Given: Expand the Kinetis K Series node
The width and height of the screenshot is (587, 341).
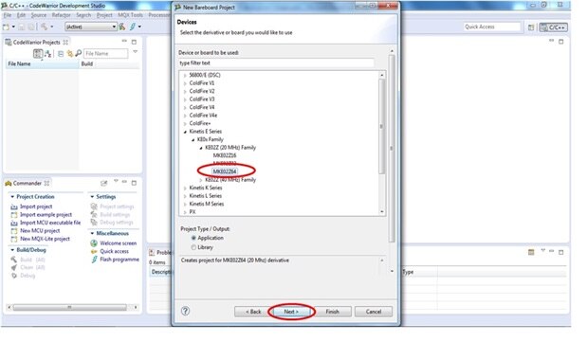Looking at the screenshot, I should click(185, 188).
